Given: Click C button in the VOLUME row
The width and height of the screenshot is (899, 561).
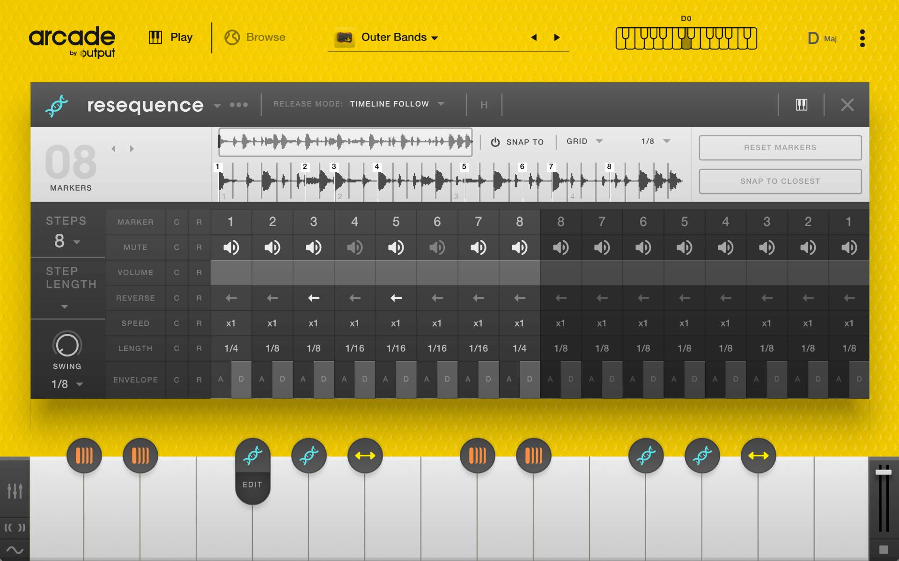Looking at the screenshot, I should (x=177, y=273).
